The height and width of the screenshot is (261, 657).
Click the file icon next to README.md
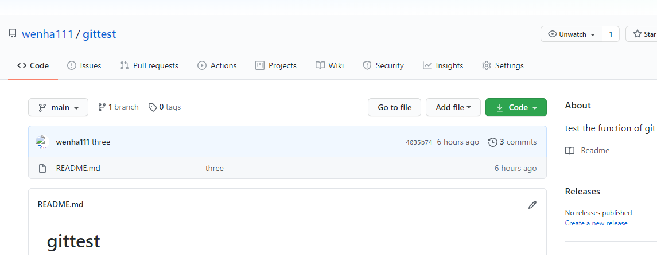tap(42, 169)
